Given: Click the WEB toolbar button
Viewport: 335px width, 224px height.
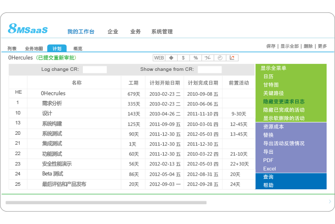Looking at the screenshot, I should tap(159, 58).
